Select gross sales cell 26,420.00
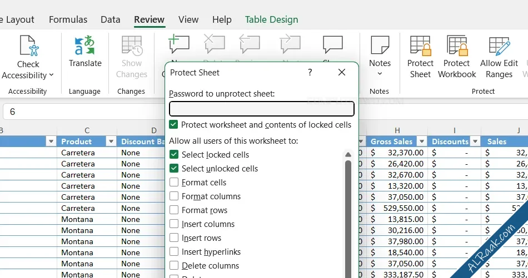528x278 pixels. (397, 164)
